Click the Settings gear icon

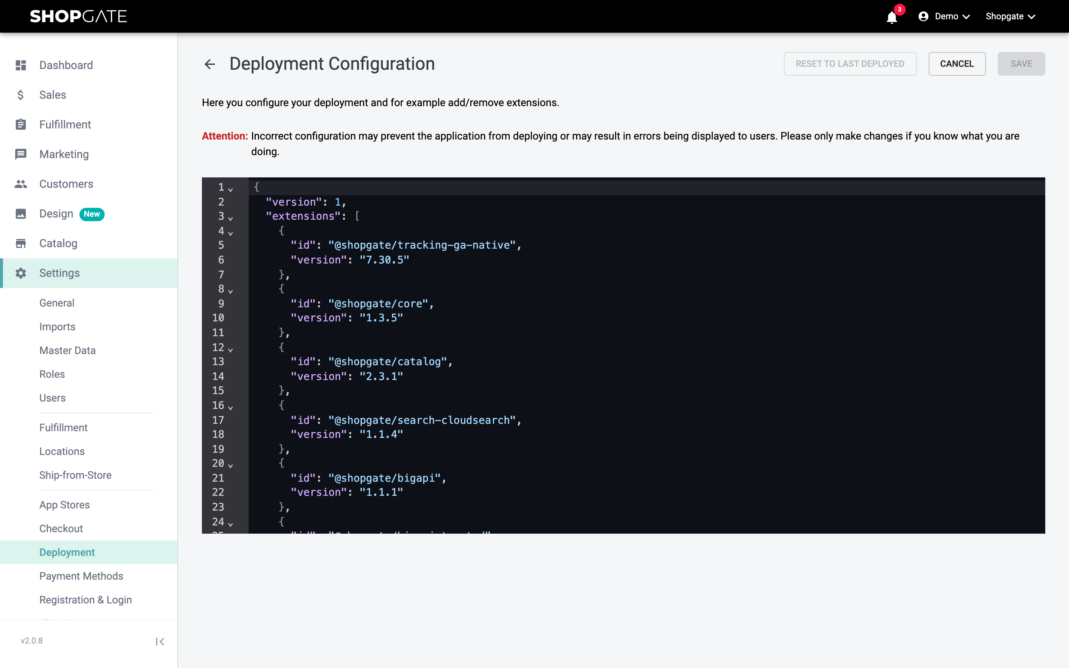click(x=21, y=273)
